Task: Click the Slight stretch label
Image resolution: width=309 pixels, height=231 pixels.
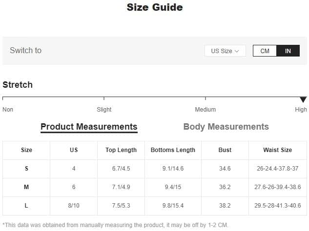Action: 104,109
